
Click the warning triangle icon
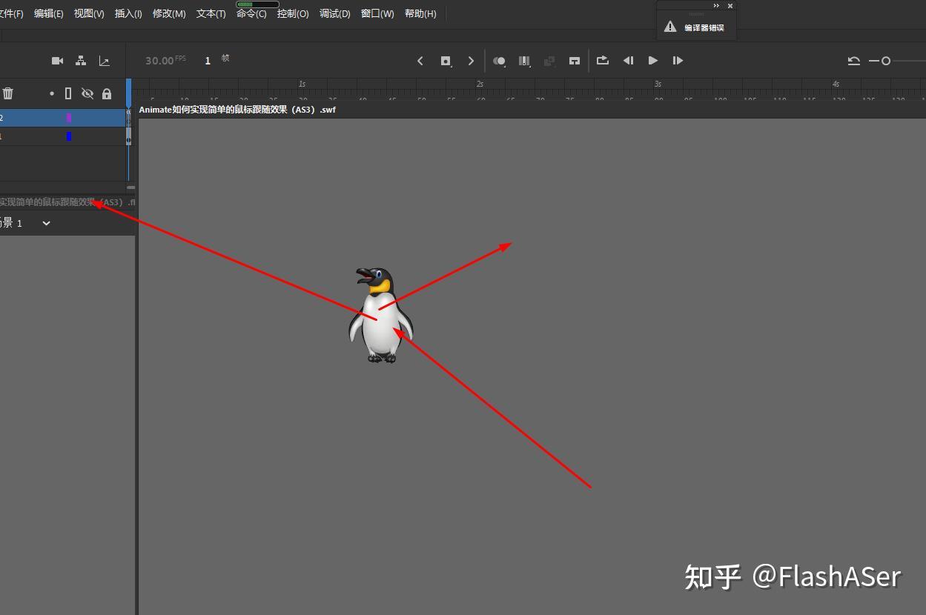670,27
